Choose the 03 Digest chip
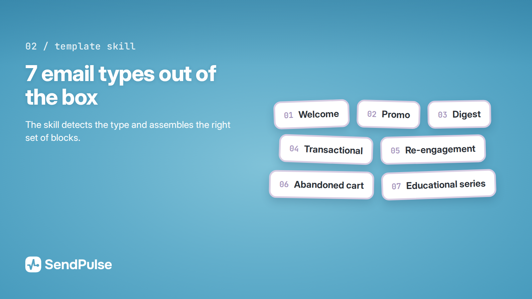532x299 pixels. pos(459,114)
